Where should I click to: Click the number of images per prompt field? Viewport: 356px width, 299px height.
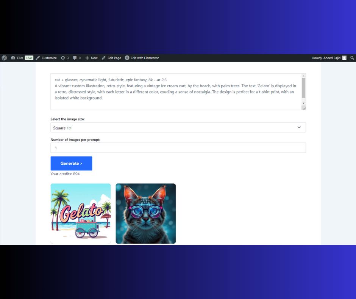(178, 148)
